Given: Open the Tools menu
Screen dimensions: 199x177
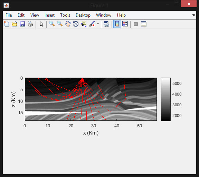Looking at the screenshot, I should coord(65,15).
